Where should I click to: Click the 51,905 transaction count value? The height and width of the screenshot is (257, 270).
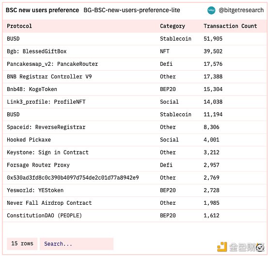(x=213, y=39)
